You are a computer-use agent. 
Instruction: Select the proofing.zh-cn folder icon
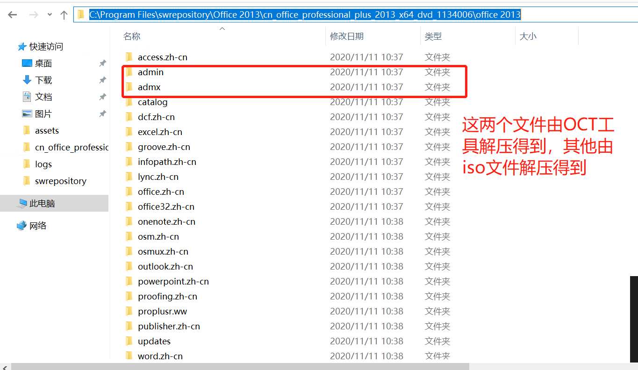(x=129, y=296)
